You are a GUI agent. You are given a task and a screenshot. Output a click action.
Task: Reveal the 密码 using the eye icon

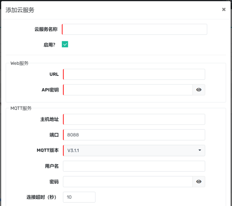(x=199, y=182)
